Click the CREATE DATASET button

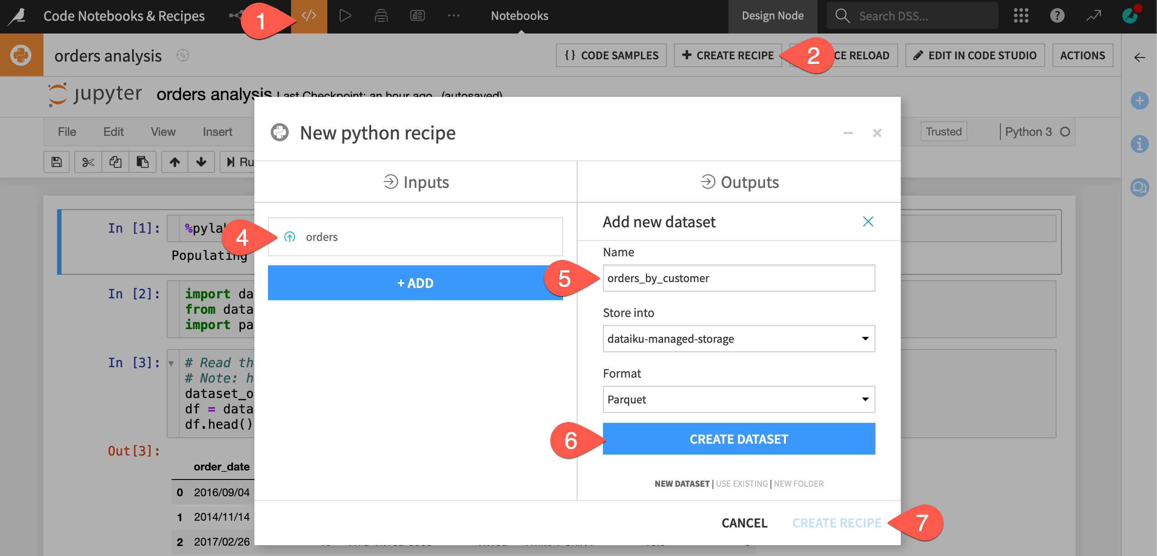(x=738, y=439)
